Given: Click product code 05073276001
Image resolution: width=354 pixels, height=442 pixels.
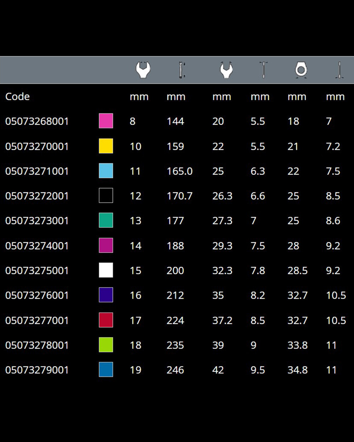Looking at the screenshot, I should coord(37,295).
